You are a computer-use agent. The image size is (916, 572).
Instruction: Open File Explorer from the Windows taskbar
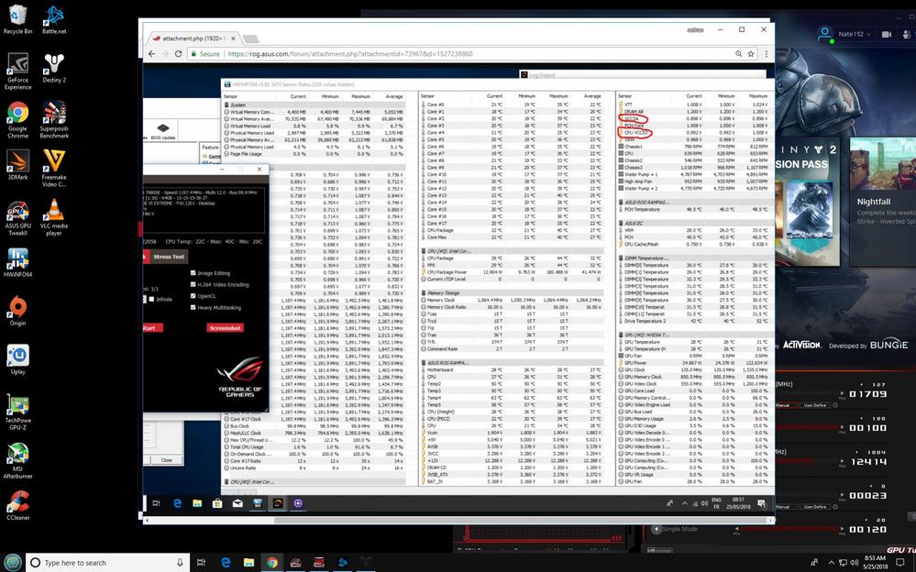[248, 563]
